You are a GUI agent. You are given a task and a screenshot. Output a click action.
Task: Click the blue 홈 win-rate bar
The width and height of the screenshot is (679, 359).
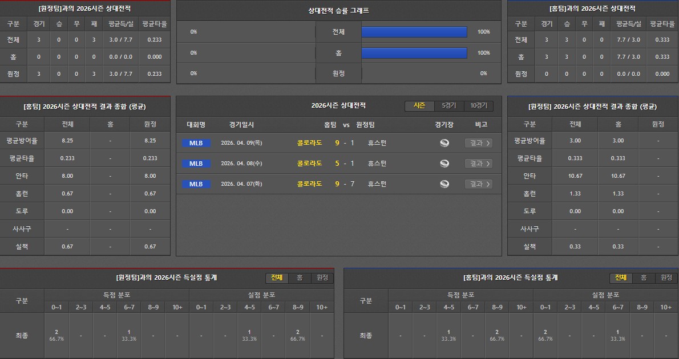tap(414, 53)
